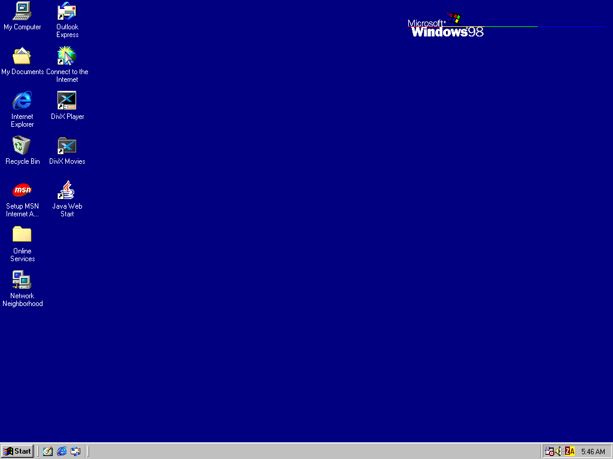Click the taskbar clock showing 5:46 AM
Viewport: 613px width, 459px height.
click(593, 451)
